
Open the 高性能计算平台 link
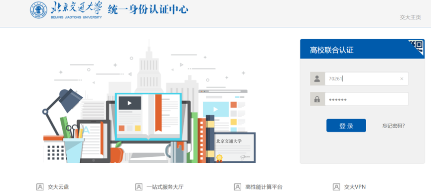click(x=264, y=187)
